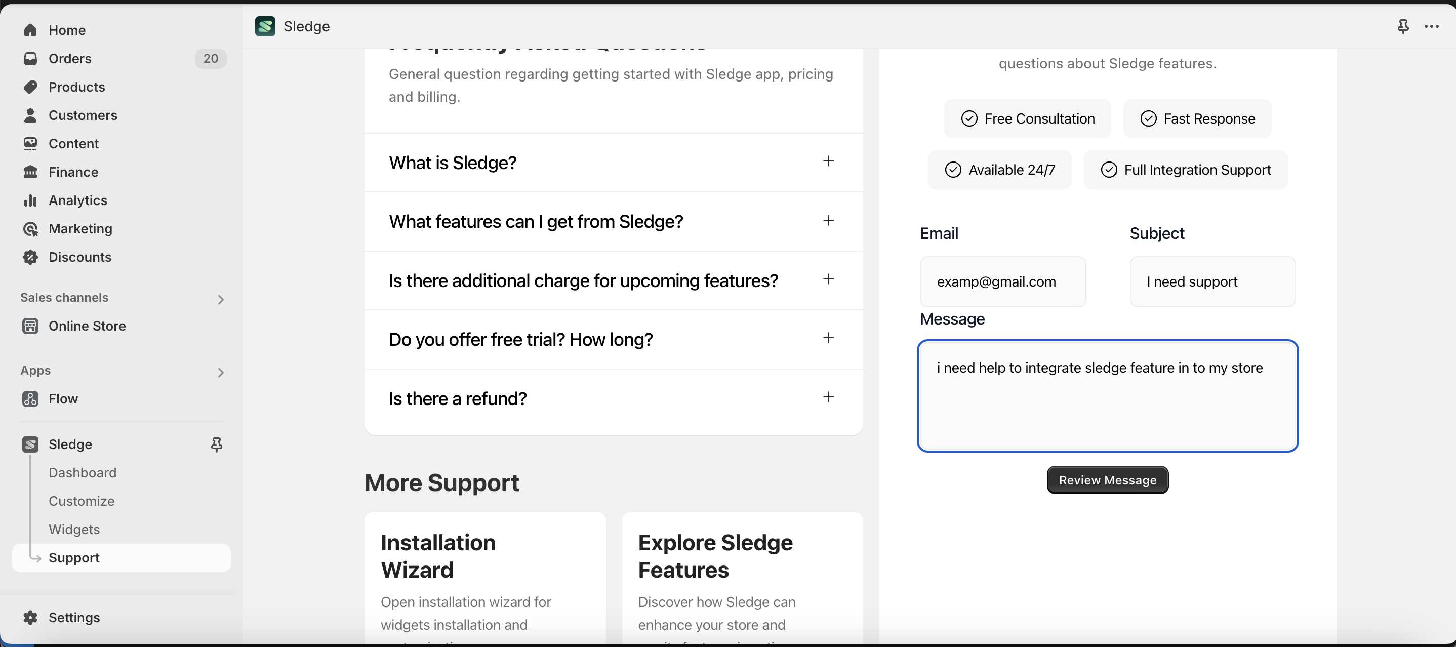Expand the Sales channels section chevron

tap(220, 300)
